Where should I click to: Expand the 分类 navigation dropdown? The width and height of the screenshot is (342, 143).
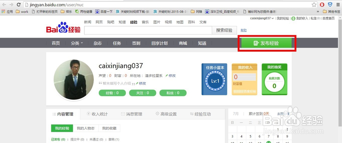point(77,43)
